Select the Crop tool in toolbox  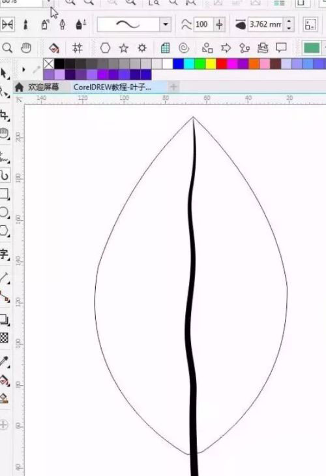point(5,115)
